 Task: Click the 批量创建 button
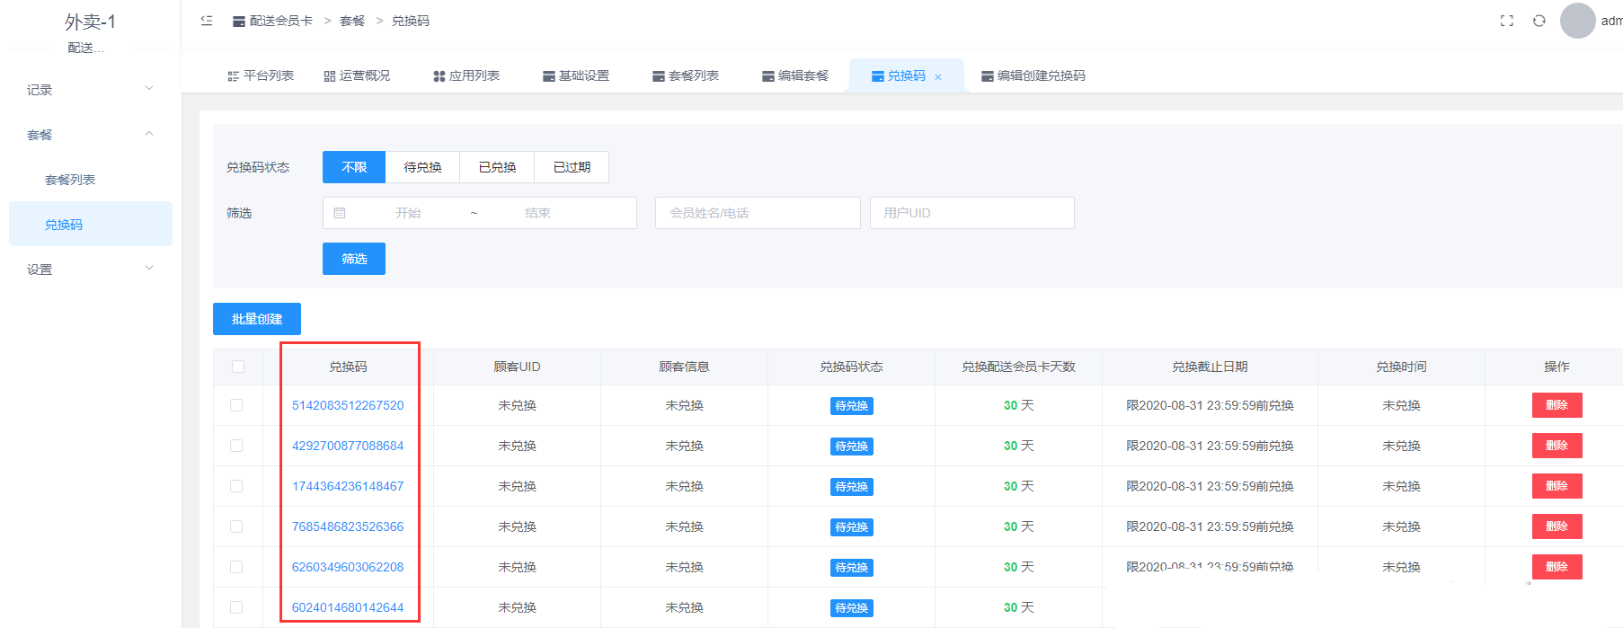tap(257, 319)
